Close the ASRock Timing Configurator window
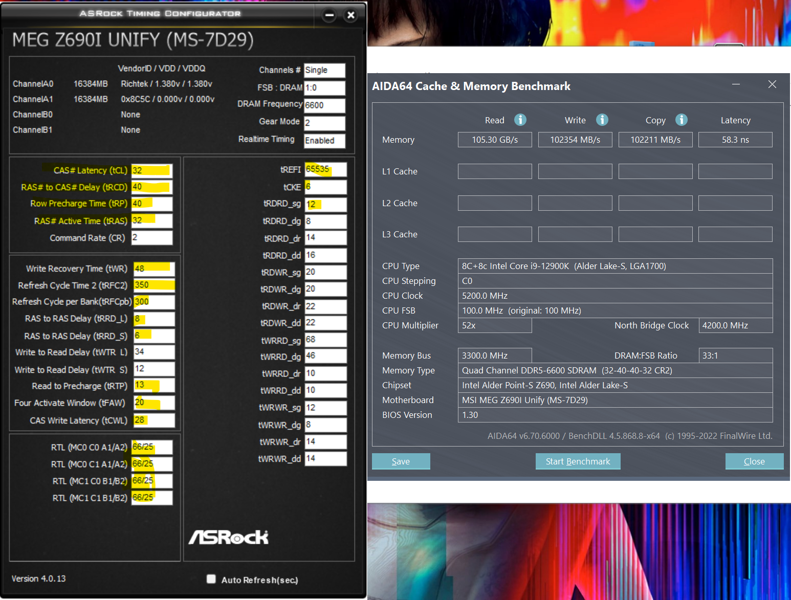The image size is (791, 600). [x=351, y=15]
